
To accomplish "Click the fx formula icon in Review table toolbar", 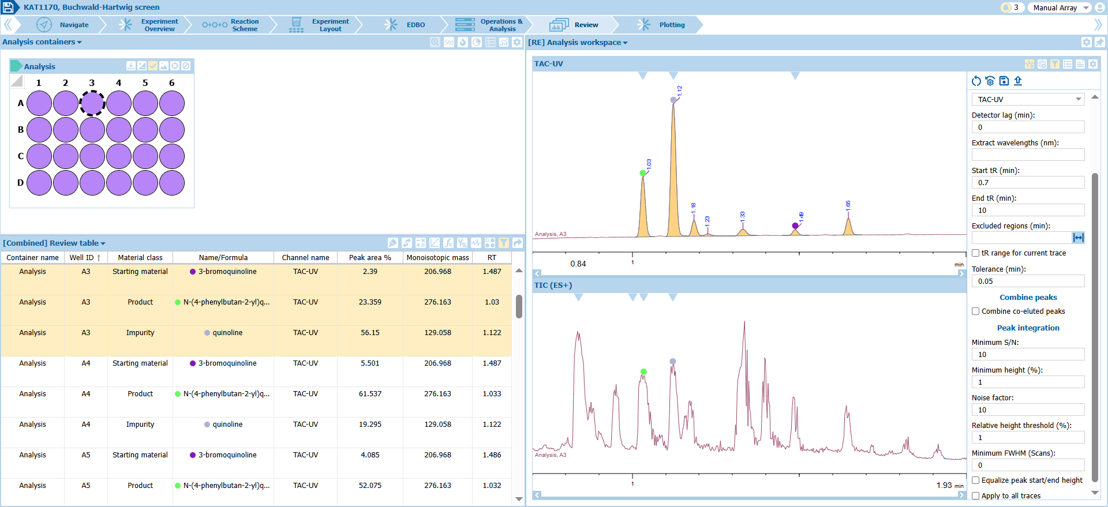I will (448, 243).
